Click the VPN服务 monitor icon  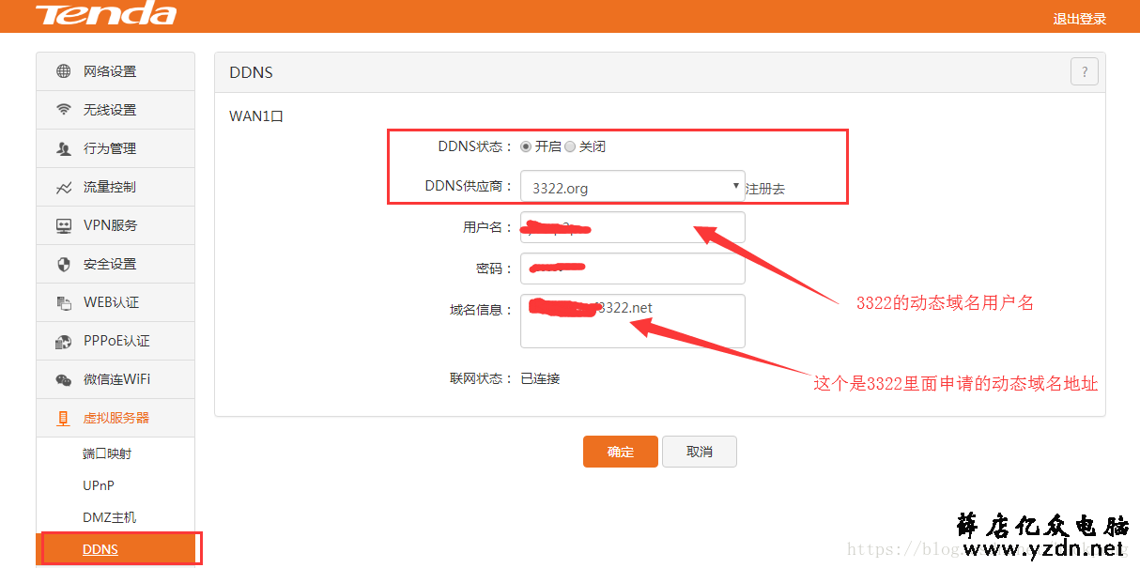(64, 225)
